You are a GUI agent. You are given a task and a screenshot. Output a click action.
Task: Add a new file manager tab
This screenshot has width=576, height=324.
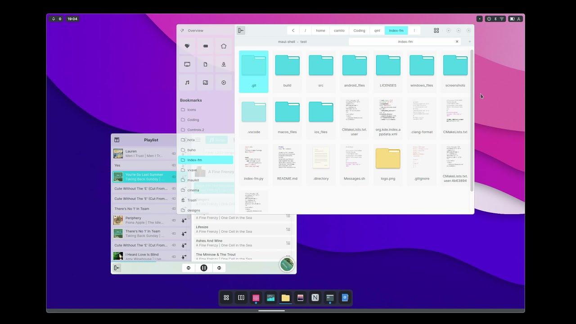pos(469,41)
